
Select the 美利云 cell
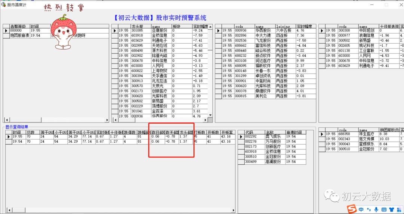pyautogui.click(x=265, y=96)
